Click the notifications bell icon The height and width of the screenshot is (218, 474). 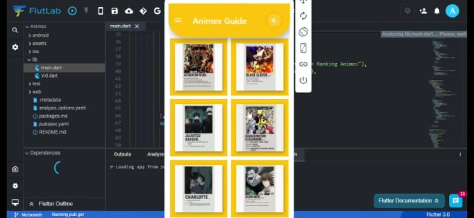click(437, 11)
